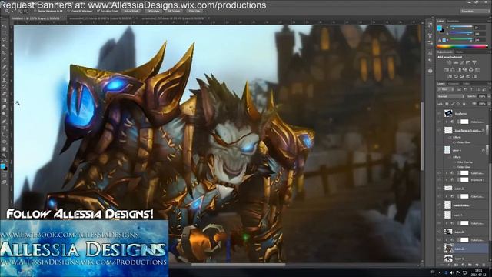Open the Opacity slider arrow
This screenshot has width=492, height=277.
pos(488,96)
